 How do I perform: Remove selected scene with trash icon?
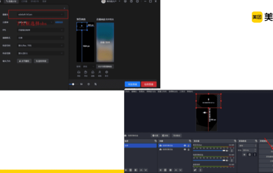point(131,170)
